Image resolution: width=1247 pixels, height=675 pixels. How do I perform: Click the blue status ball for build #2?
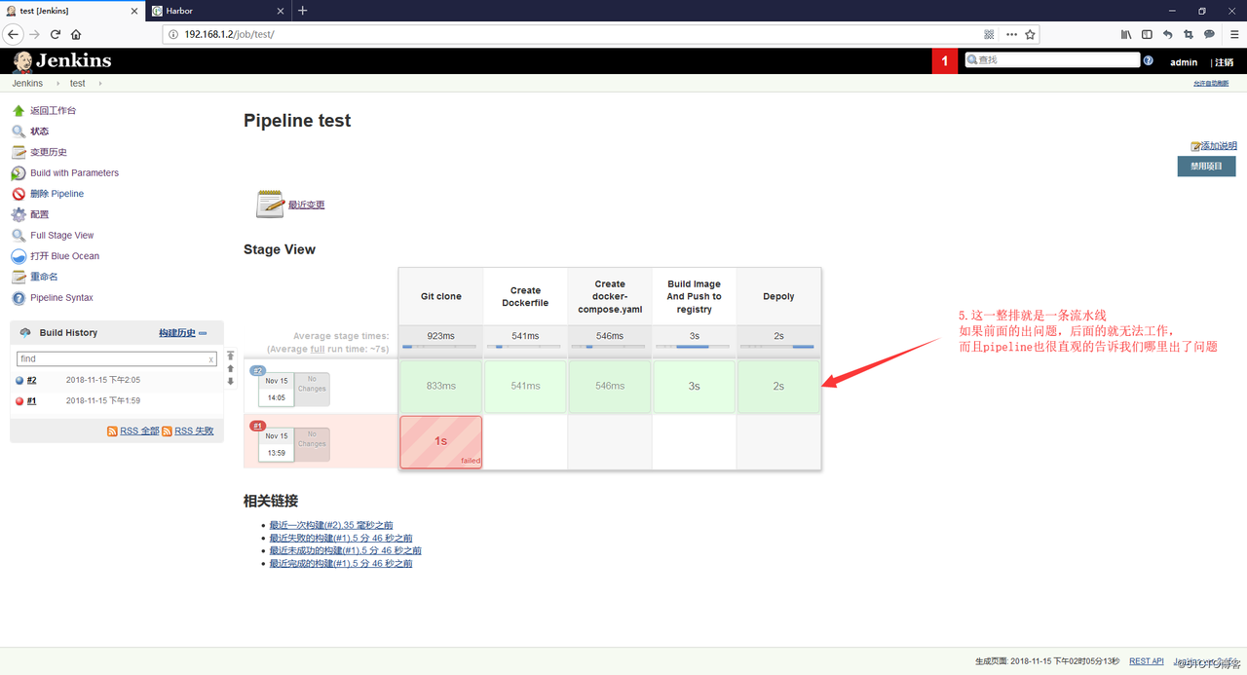click(19, 381)
